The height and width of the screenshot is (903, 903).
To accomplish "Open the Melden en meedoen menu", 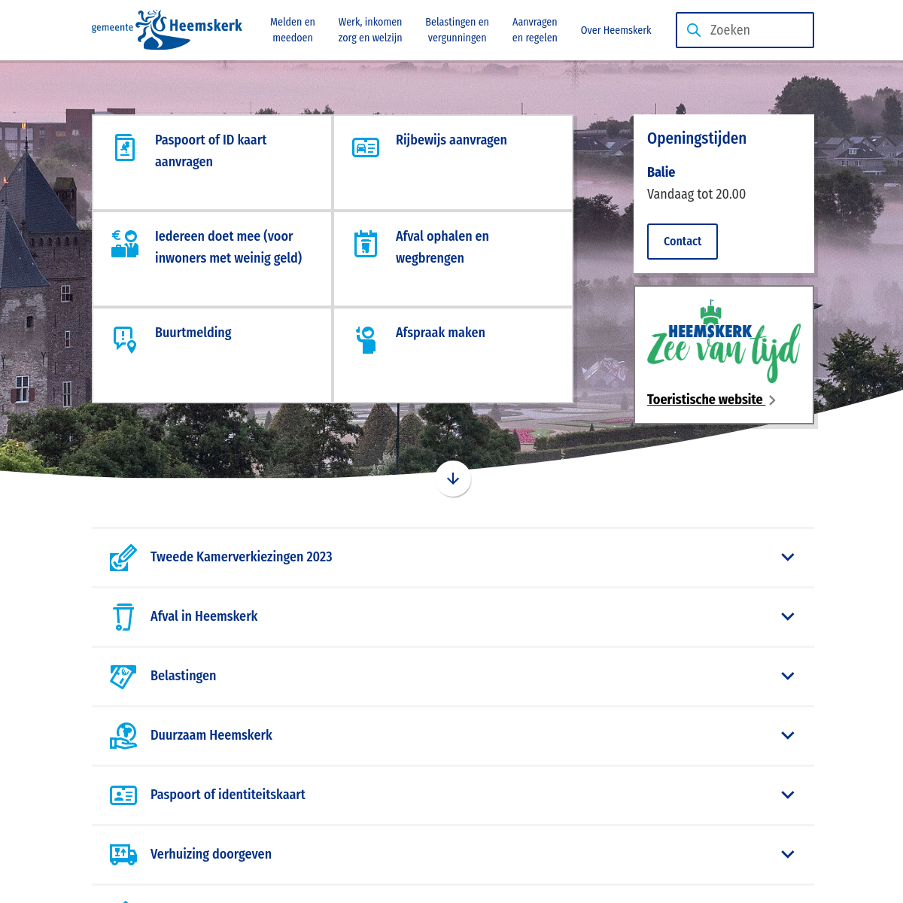I will point(293,30).
